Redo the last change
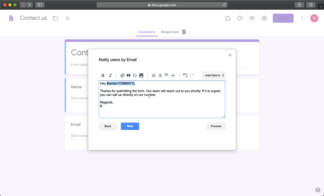This screenshot has width=324, height=196. pyautogui.click(x=191, y=75)
